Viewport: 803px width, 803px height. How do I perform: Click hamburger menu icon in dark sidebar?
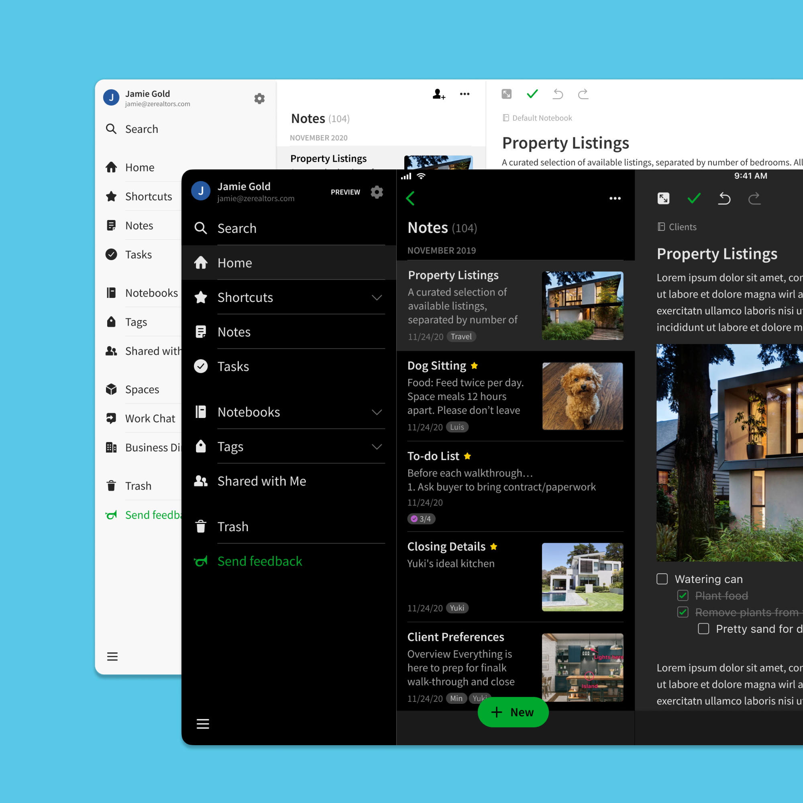202,724
